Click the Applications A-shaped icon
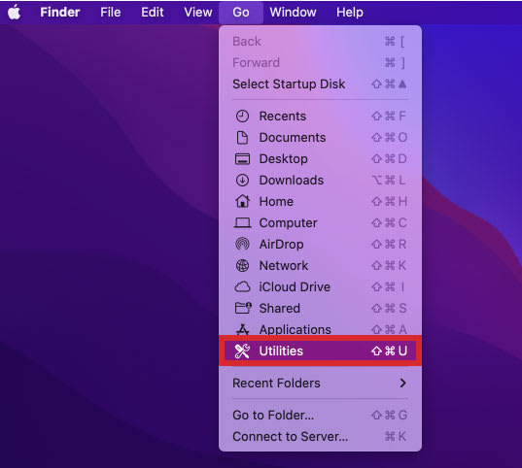Image resolution: width=522 pixels, height=468 pixels. click(x=242, y=329)
